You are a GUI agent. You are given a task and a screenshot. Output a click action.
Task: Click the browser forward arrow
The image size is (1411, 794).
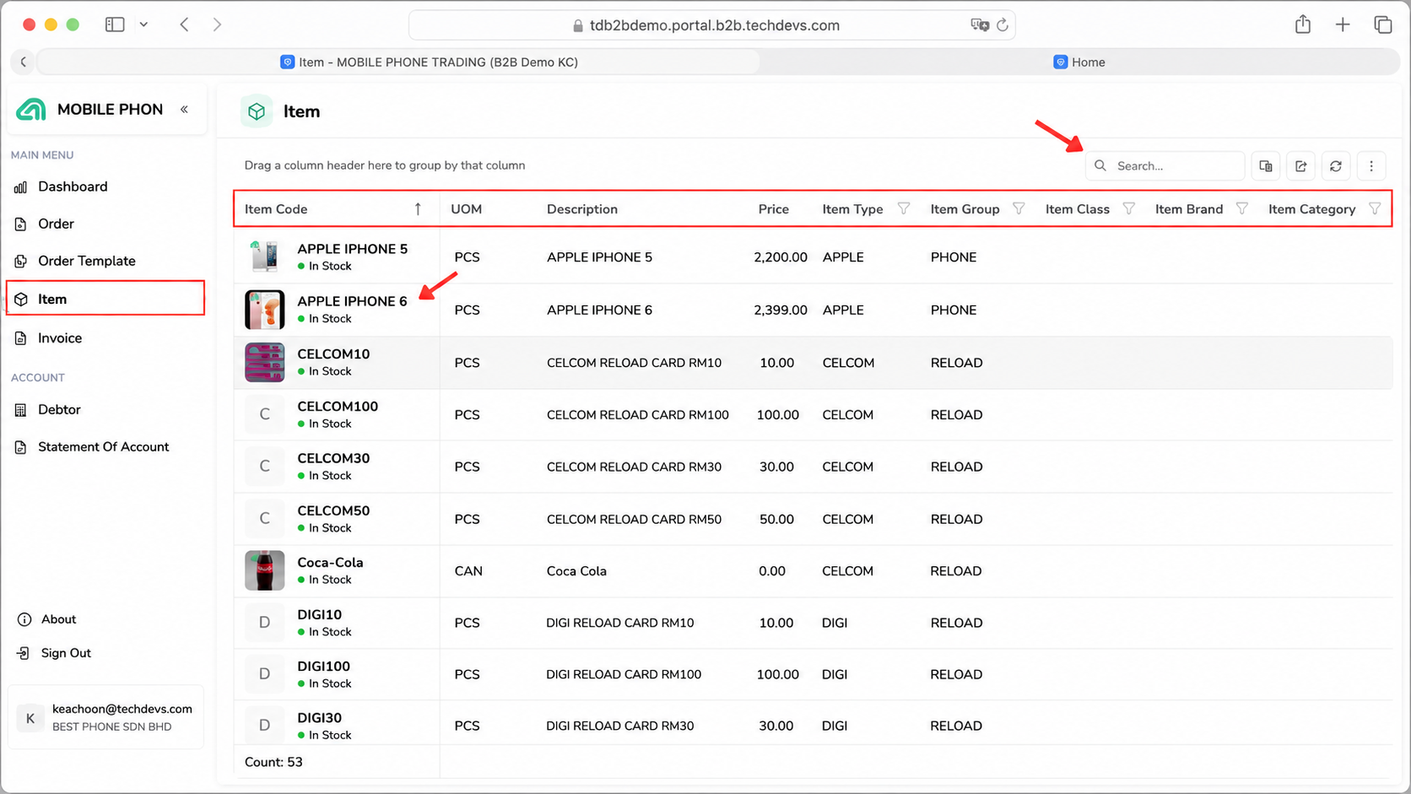coord(217,24)
